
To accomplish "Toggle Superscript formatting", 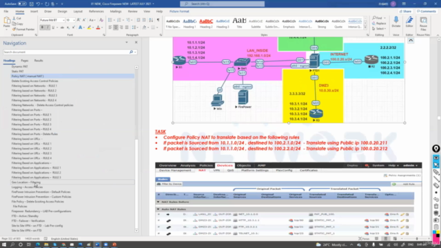I will pos(74,28).
